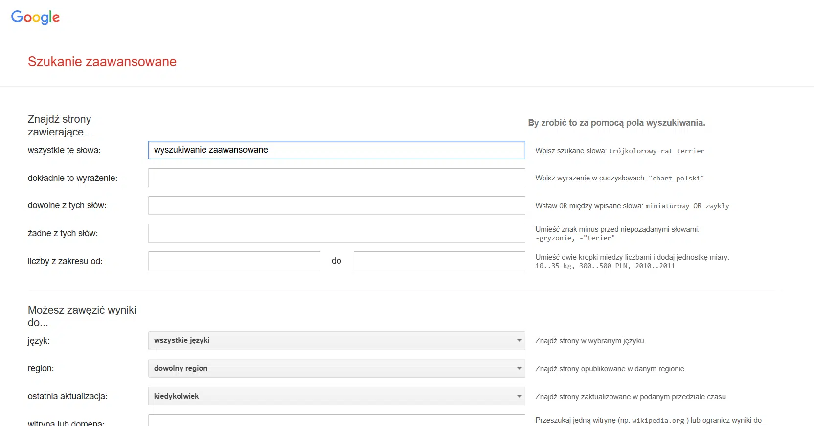The width and height of the screenshot is (814, 426).
Task: Click the 'liczby z zakresu od' starting field
Action: 234,261
